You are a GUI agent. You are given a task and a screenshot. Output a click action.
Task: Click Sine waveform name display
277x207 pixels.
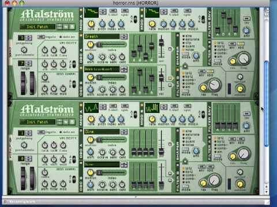[x=102, y=132]
